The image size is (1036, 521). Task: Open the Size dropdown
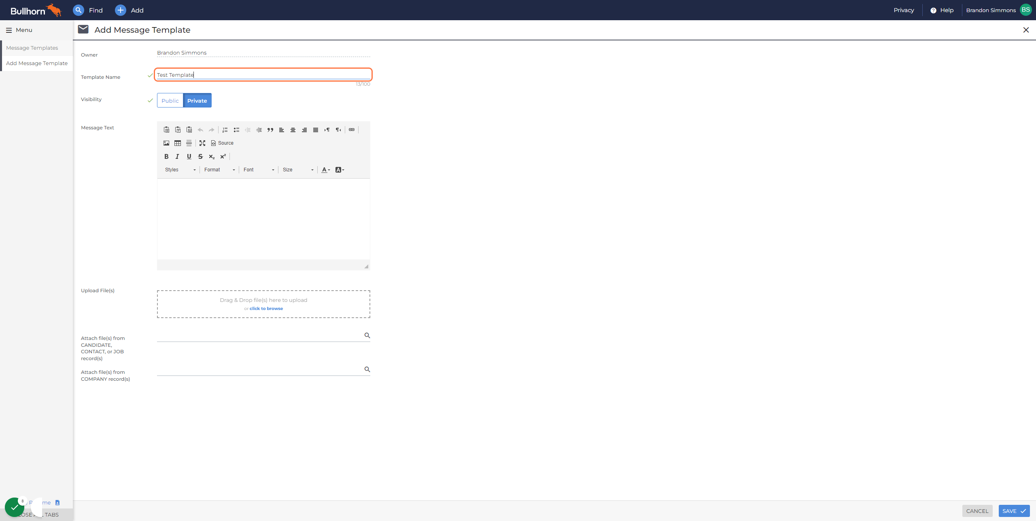[298, 170]
